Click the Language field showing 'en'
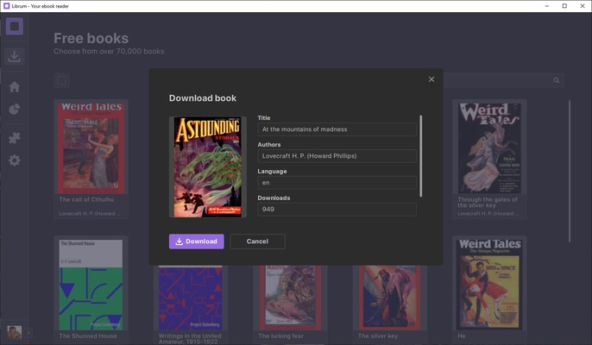The width and height of the screenshot is (592, 345). (337, 183)
